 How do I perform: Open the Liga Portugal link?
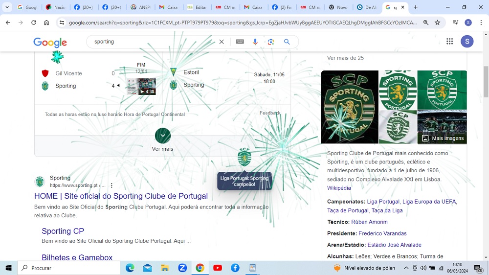click(383, 202)
